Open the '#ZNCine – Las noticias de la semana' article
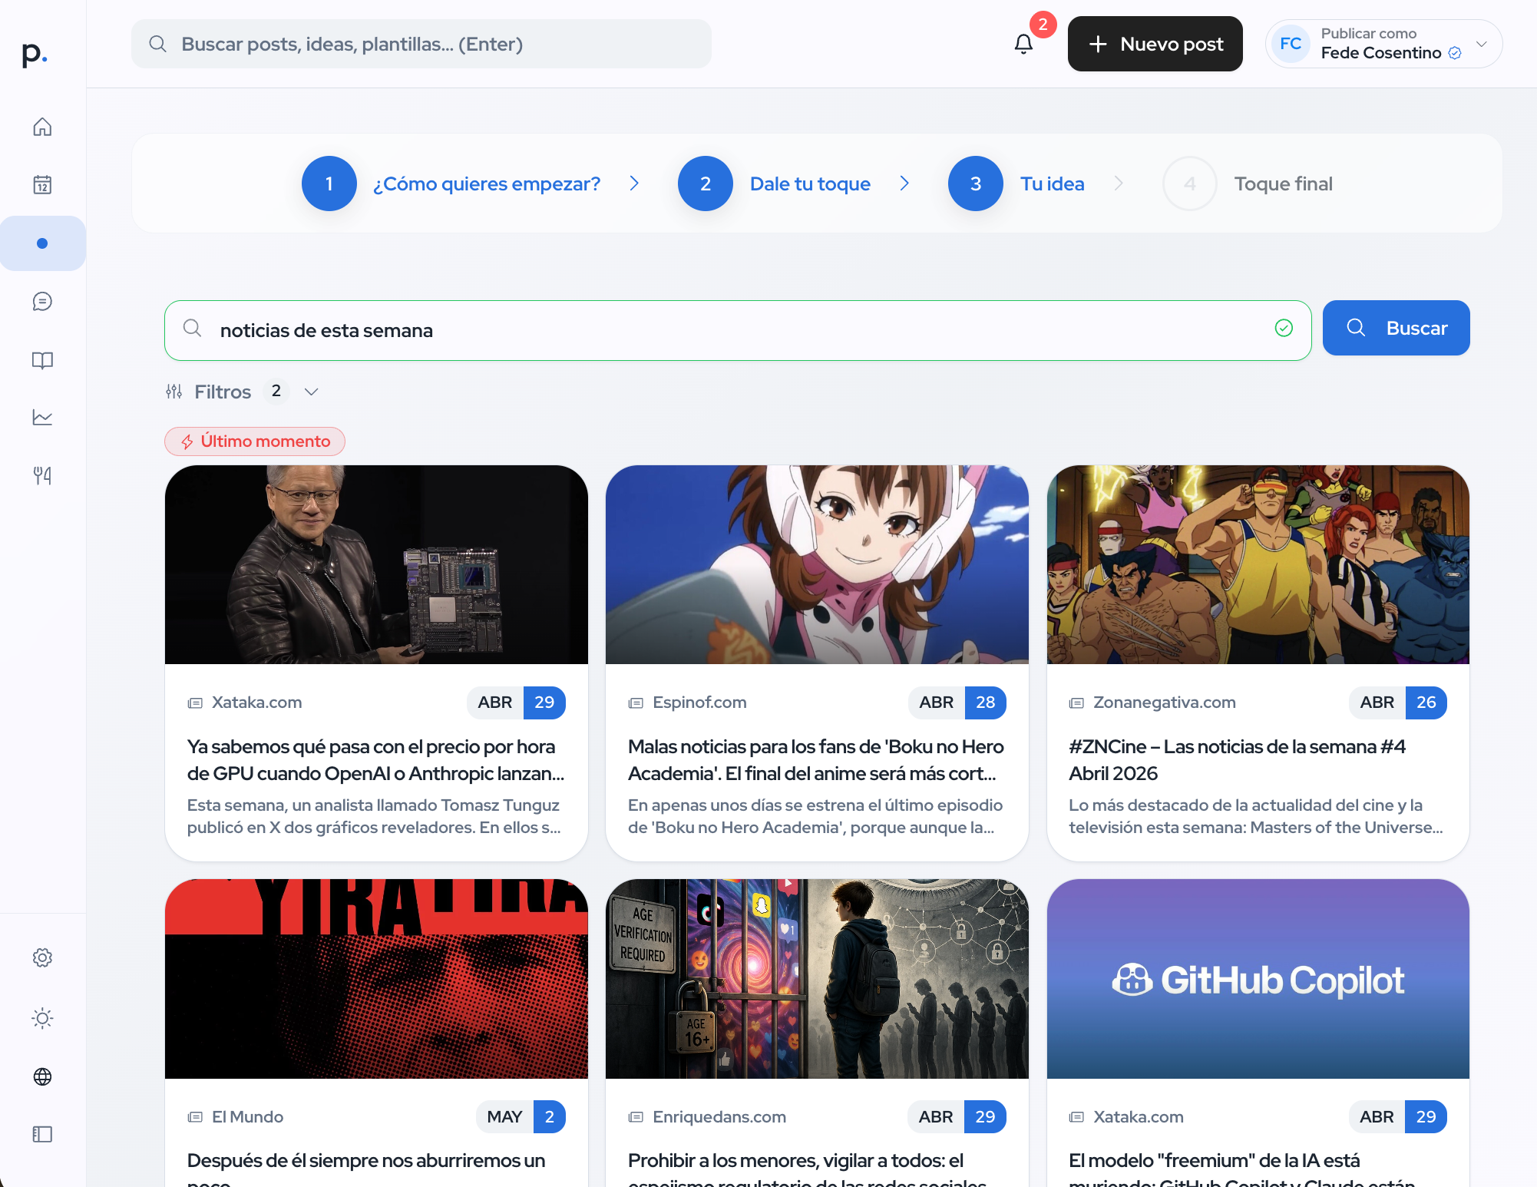 point(1237,760)
